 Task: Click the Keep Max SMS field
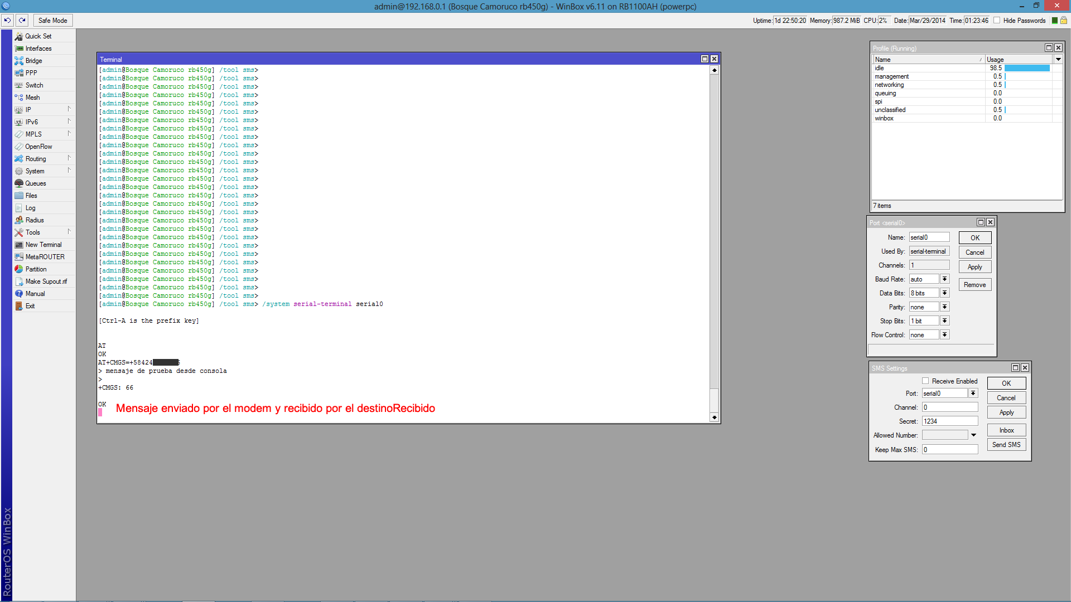click(950, 450)
